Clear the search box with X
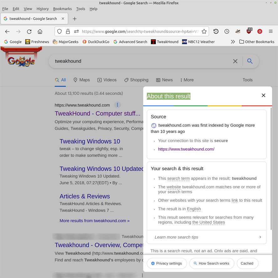 pos(235,61)
